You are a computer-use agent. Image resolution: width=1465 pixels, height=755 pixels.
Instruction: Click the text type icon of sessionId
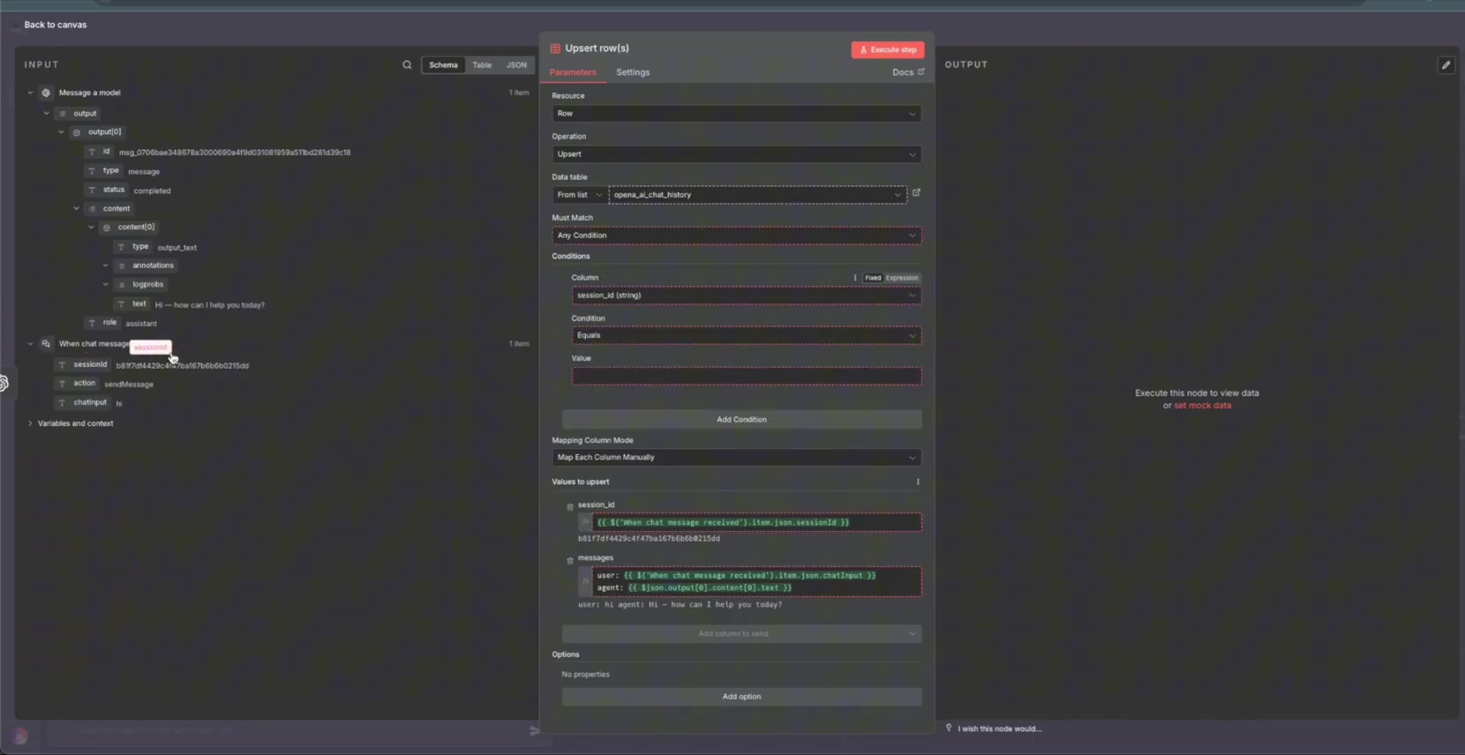[62, 365]
